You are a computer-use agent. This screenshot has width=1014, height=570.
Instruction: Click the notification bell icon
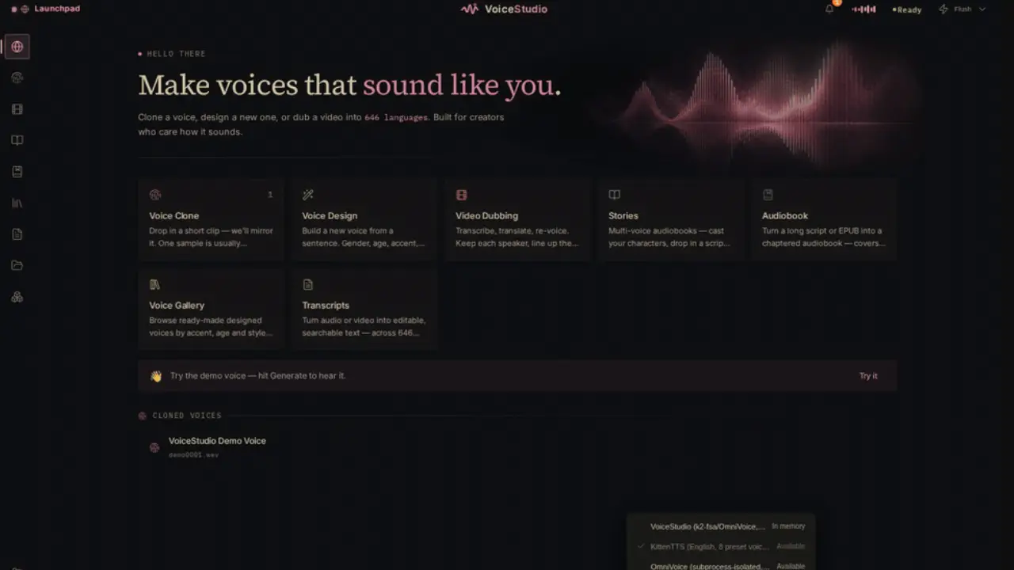point(829,9)
